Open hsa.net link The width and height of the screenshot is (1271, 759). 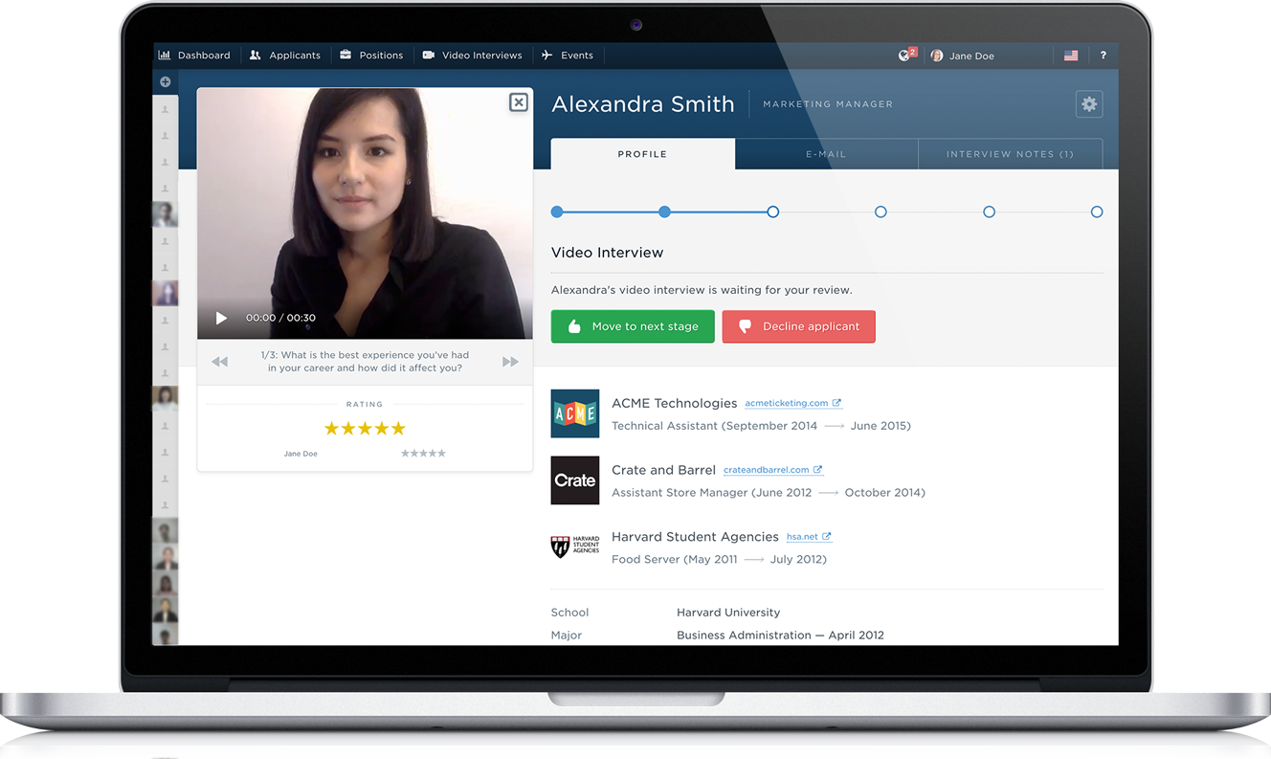point(809,538)
